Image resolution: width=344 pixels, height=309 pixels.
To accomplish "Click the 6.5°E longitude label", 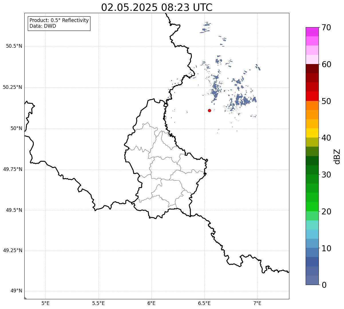I will (204, 303).
